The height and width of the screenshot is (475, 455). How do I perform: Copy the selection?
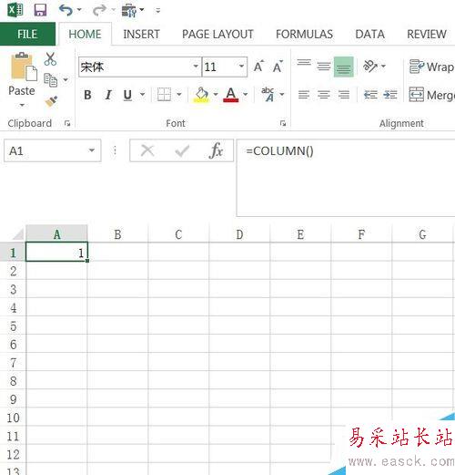[x=50, y=80]
